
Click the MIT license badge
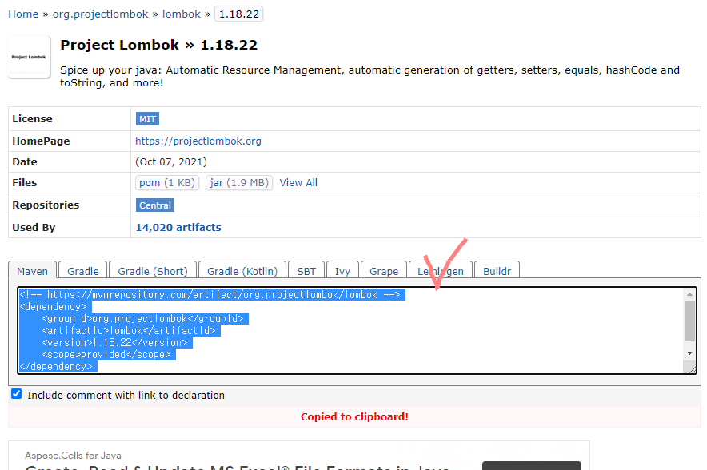[x=147, y=119]
